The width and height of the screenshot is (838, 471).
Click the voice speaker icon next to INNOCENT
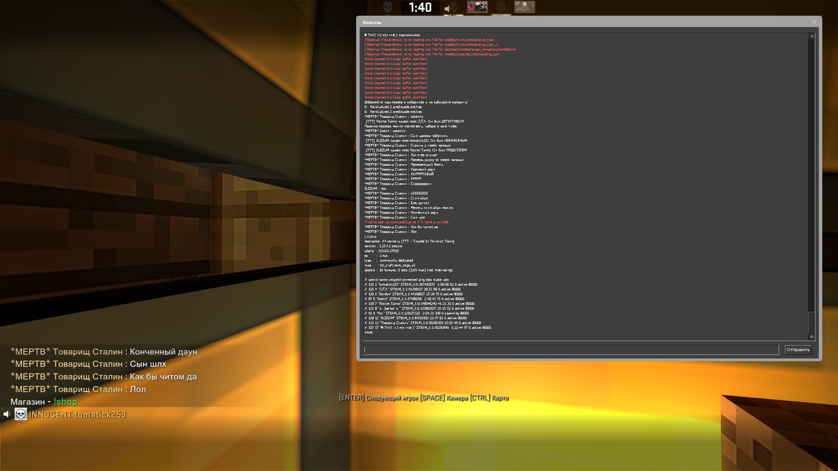[x=7, y=415]
